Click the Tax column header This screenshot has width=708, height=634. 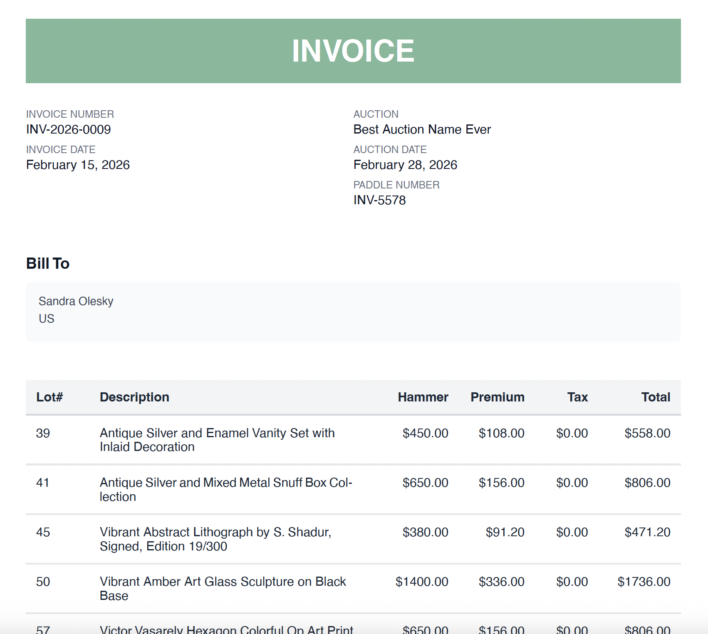point(577,397)
